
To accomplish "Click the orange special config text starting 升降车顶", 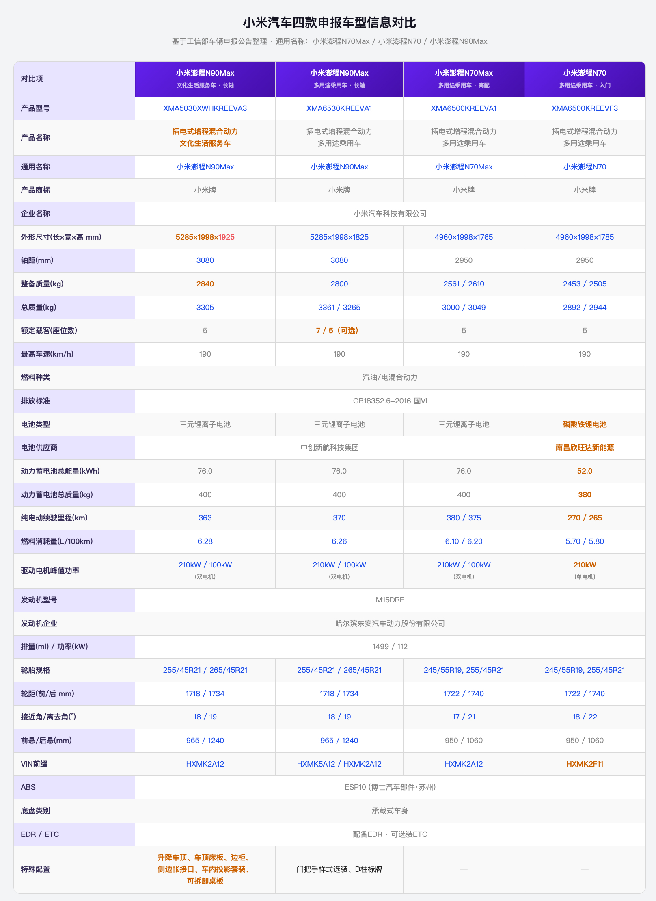I will coord(205,869).
